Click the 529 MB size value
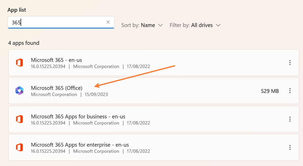The image size is (303, 166). click(x=270, y=91)
